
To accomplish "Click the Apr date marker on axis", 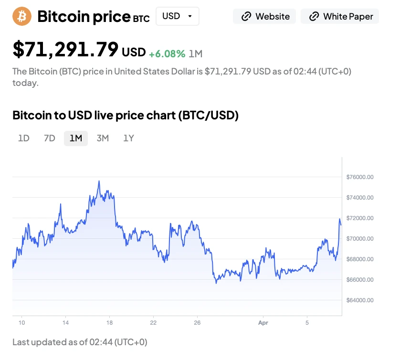I will [x=263, y=323].
